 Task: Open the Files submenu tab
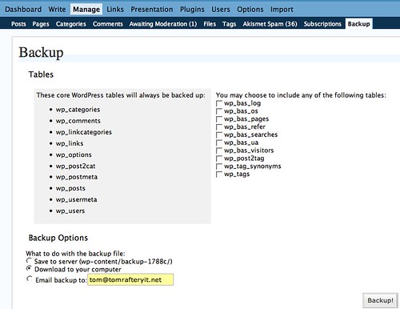point(210,24)
